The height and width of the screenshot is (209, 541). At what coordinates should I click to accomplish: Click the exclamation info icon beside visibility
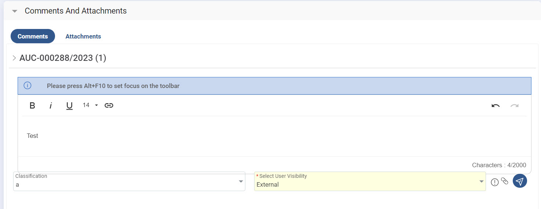495,182
